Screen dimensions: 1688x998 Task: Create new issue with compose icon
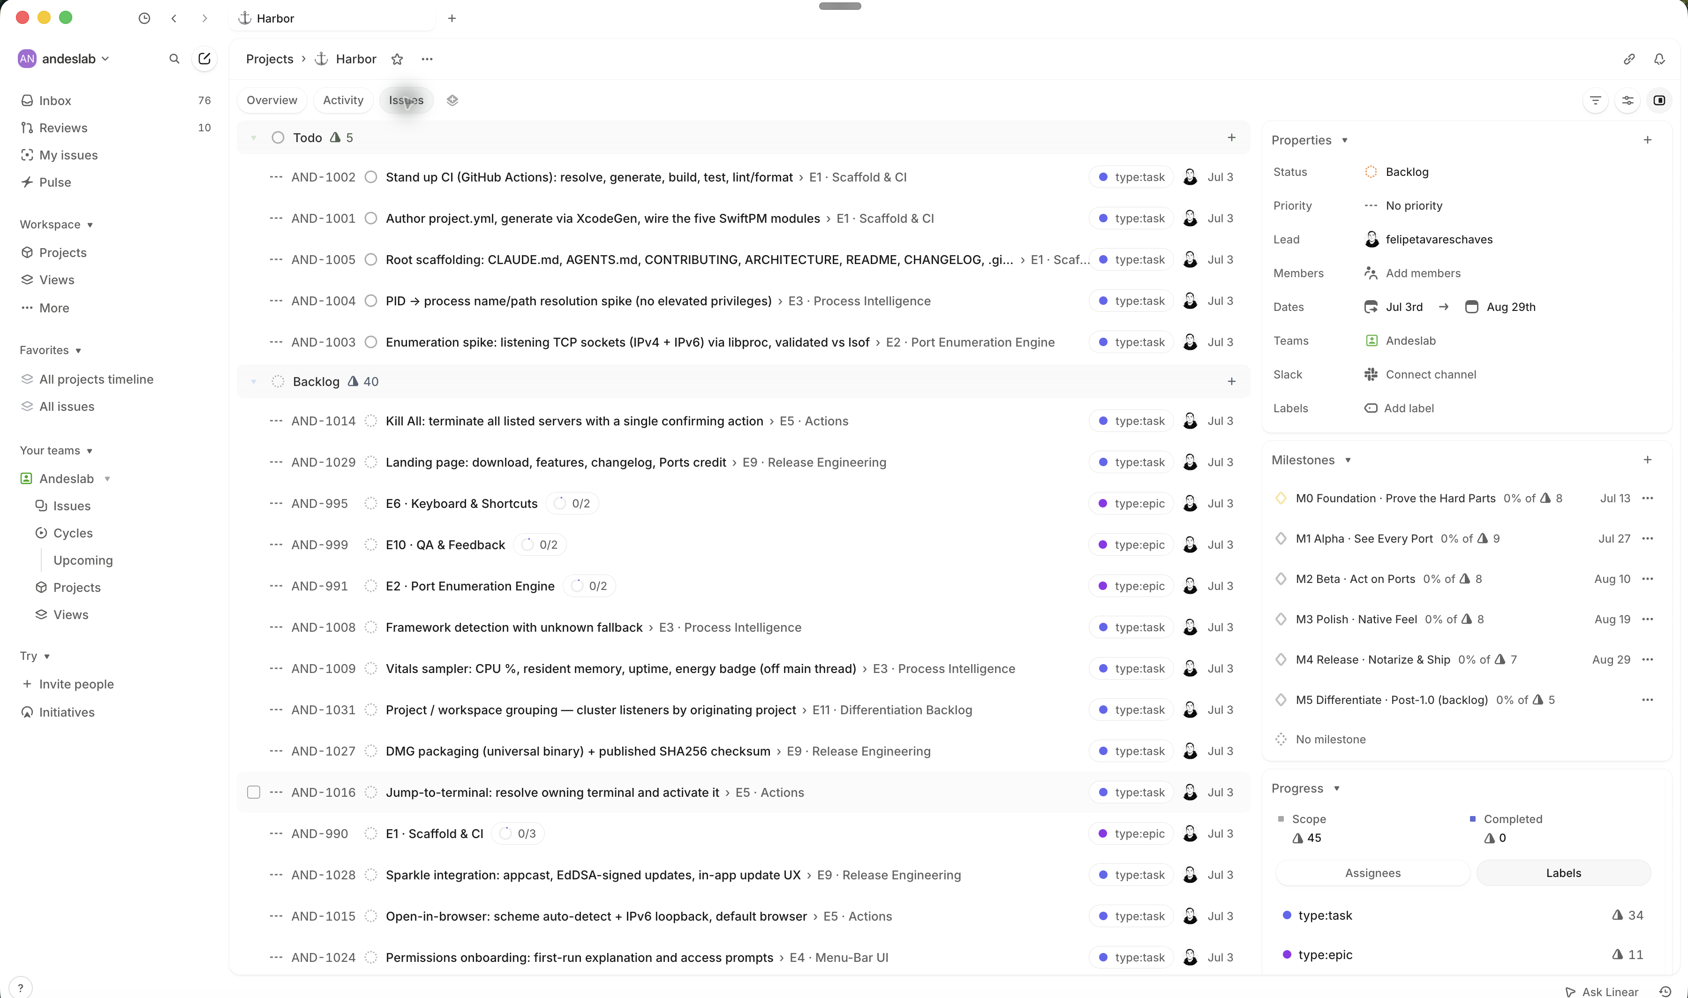(204, 59)
